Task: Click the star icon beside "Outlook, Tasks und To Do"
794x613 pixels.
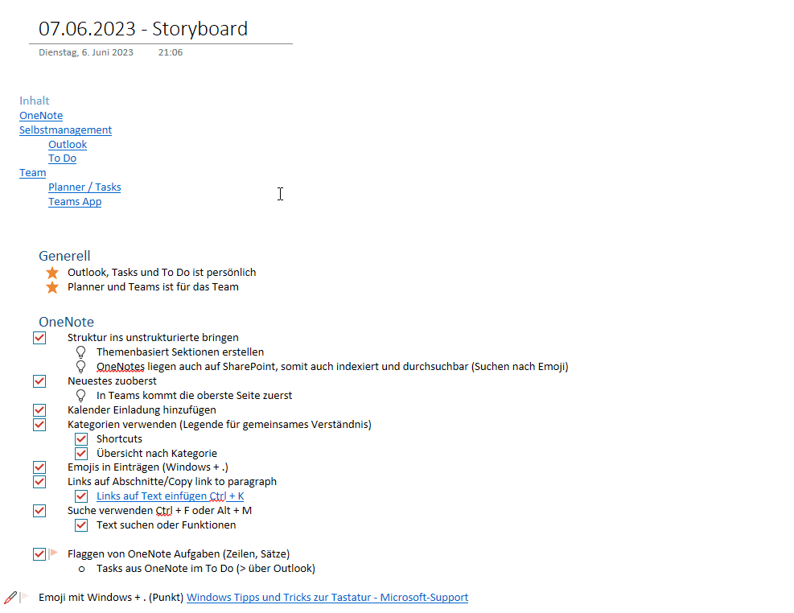Action: (52, 273)
